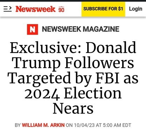Image resolution: width=146 pixels, height=134 pixels.
Task: Open the hamburger navigation menu
Action: (x=7, y=9)
